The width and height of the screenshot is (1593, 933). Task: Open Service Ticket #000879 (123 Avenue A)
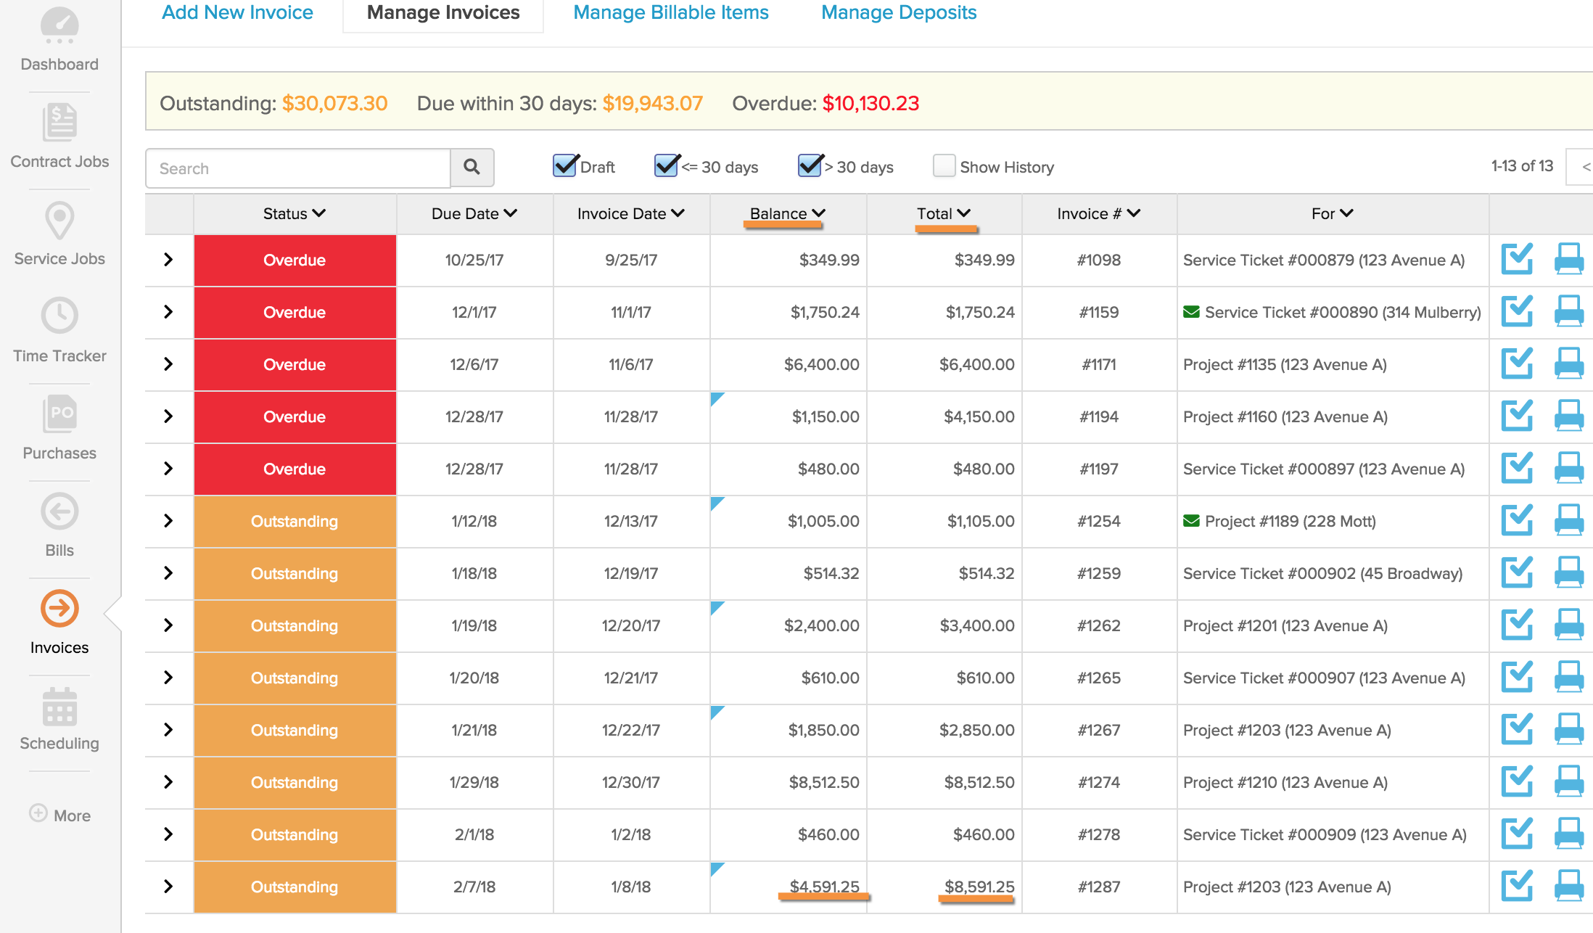point(1324,260)
